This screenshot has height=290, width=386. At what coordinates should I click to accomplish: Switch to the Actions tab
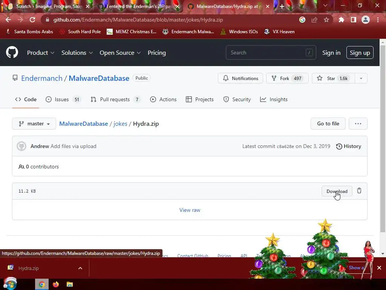[x=163, y=99]
